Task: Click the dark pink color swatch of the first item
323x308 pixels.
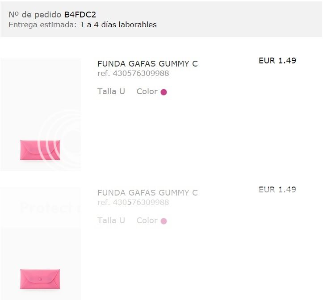Action: (x=164, y=92)
